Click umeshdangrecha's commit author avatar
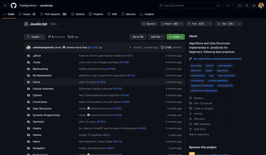266x155 pixels. 29,47
